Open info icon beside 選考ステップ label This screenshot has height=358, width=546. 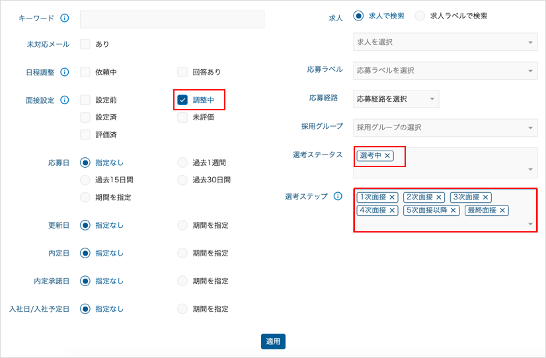[338, 196]
